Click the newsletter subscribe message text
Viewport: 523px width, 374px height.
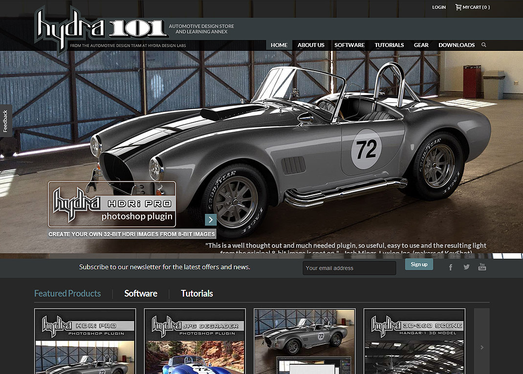pos(164,267)
